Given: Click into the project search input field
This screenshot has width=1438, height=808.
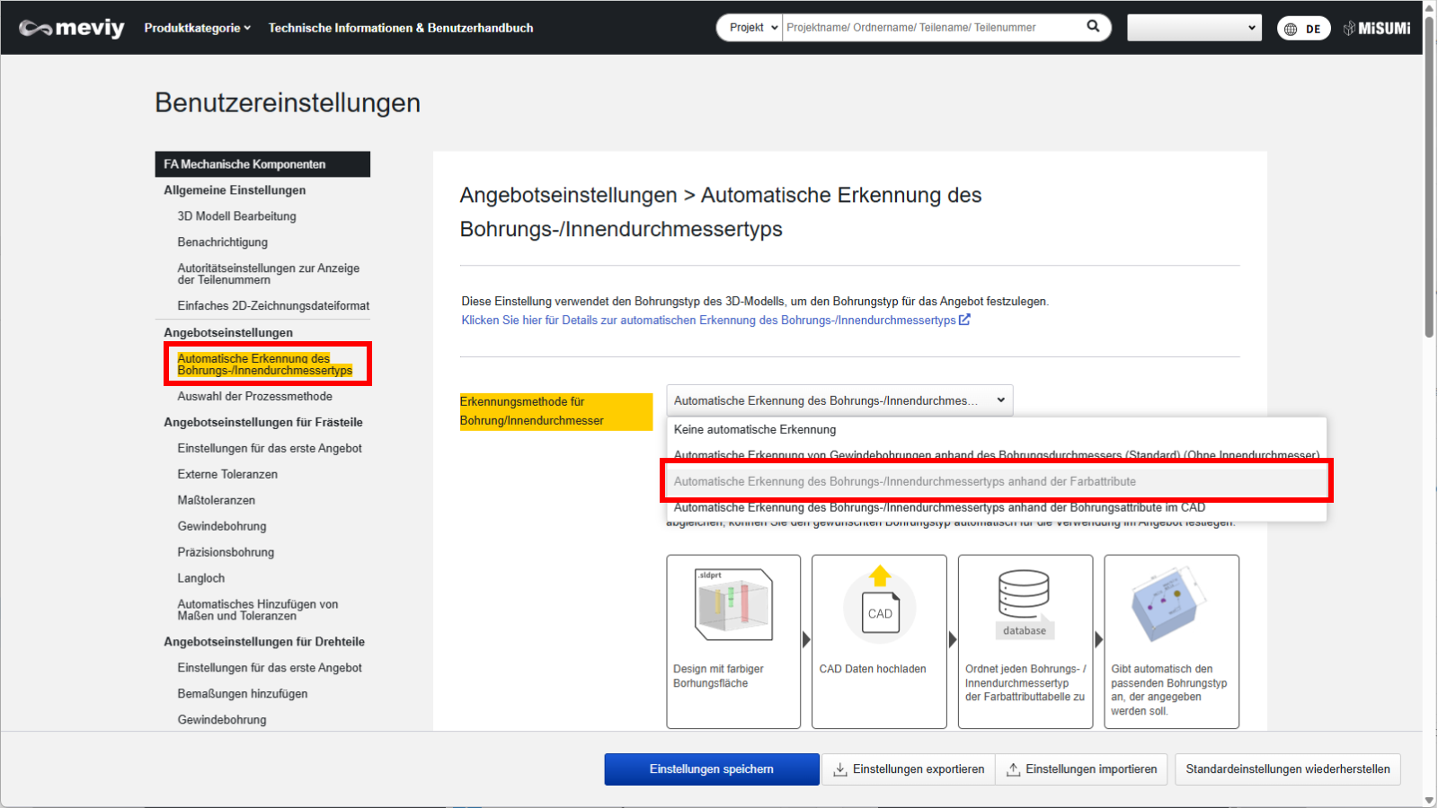Looking at the screenshot, I should pyautogui.click(x=930, y=28).
